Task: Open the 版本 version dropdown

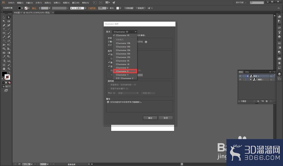Action: click(125, 32)
